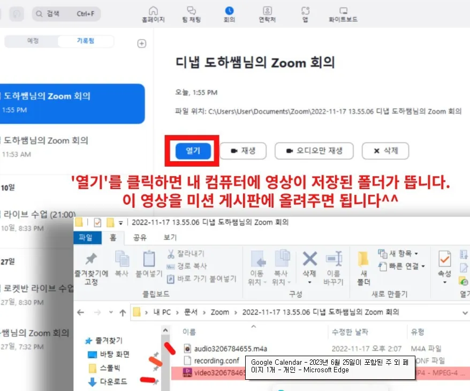
Task: Open the 앱 apps section
Action: point(305,14)
